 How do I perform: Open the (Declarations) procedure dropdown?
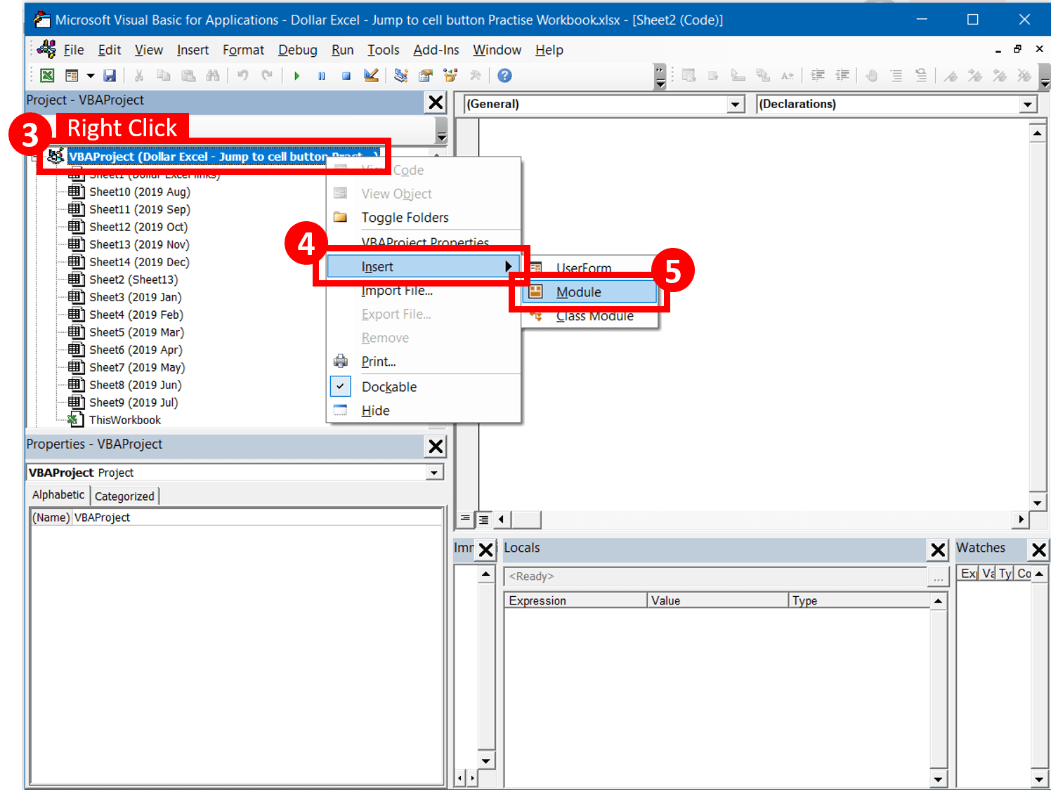(x=1028, y=105)
